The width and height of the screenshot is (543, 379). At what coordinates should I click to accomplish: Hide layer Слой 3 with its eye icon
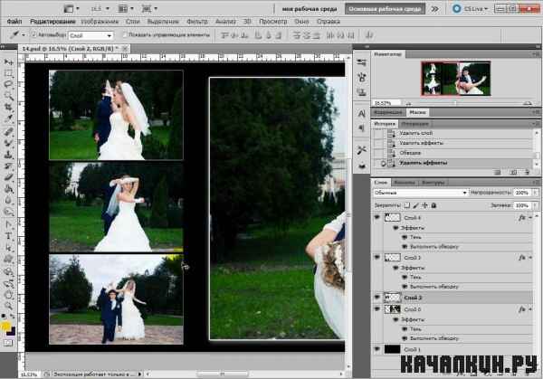click(377, 257)
